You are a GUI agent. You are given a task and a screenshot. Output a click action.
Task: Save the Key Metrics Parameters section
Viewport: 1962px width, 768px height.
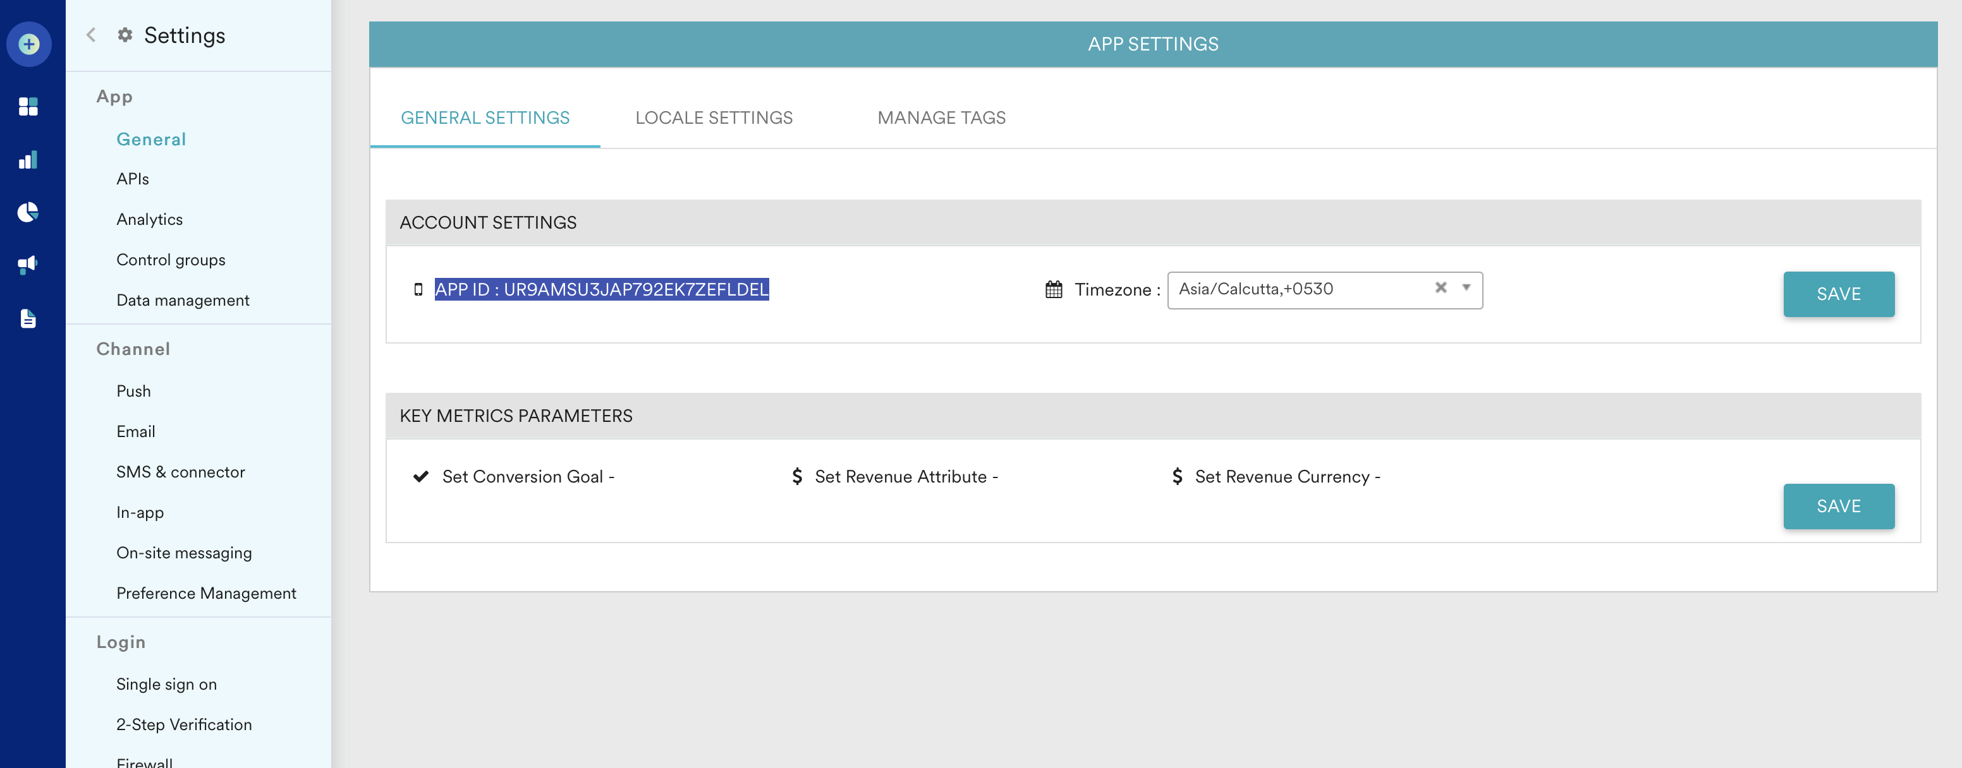pos(1838,506)
